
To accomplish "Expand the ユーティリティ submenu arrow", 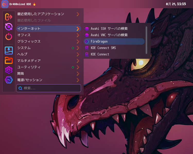I will [78, 67].
